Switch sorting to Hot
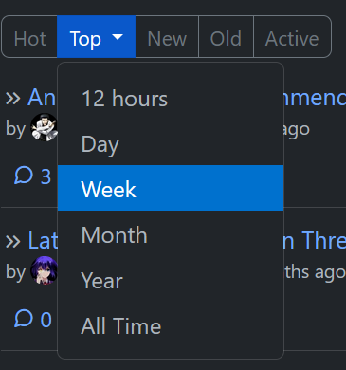This screenshot has height=370, width=346. pos(29,37)
